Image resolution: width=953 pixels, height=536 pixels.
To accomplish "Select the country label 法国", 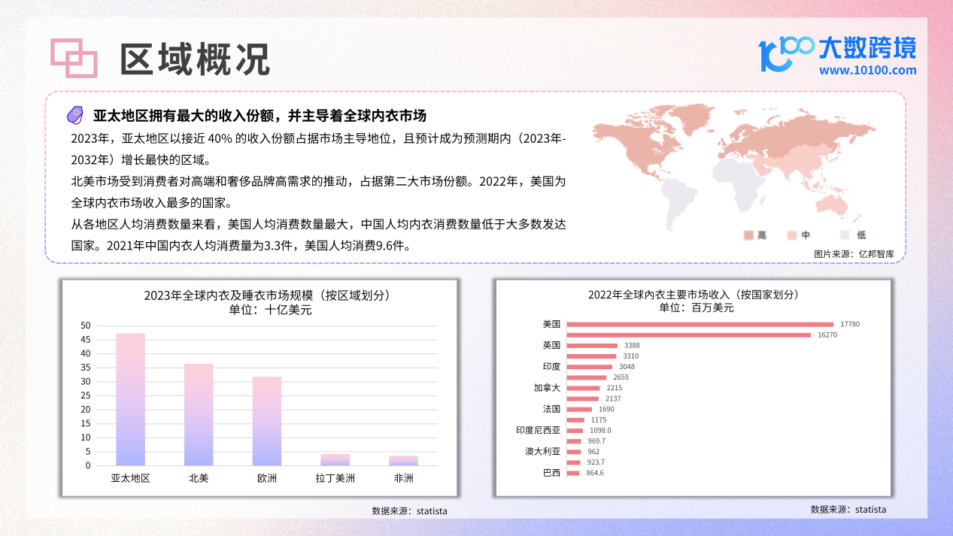I will (x=551, y=409).
